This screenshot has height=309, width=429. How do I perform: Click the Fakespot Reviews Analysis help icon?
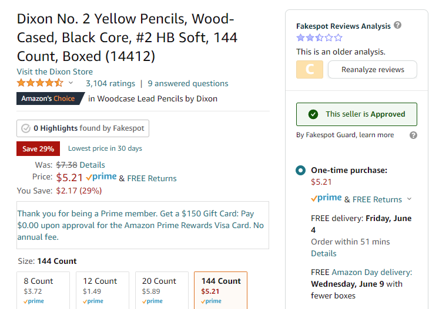397,25
